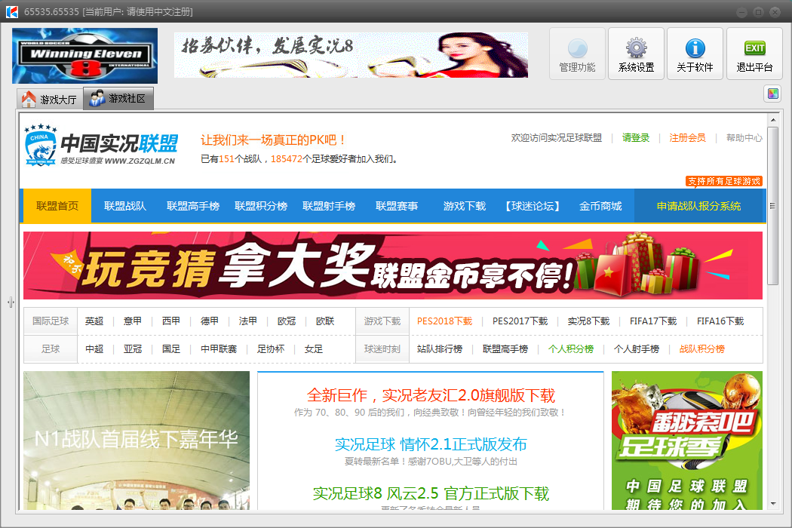Open 联盟积分榜 nav item

tap(261, 206)
